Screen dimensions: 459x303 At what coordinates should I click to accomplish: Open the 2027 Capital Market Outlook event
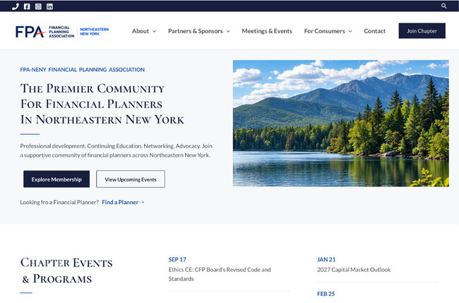point(354,270)
